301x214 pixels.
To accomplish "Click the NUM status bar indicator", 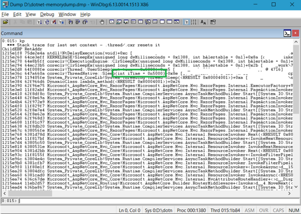I will [x=294, y=210].
